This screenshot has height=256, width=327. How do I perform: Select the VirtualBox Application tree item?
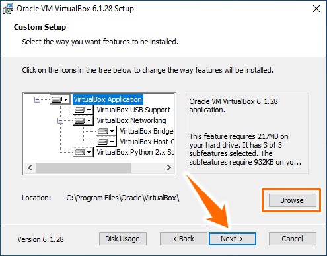(x=108, y=99)
